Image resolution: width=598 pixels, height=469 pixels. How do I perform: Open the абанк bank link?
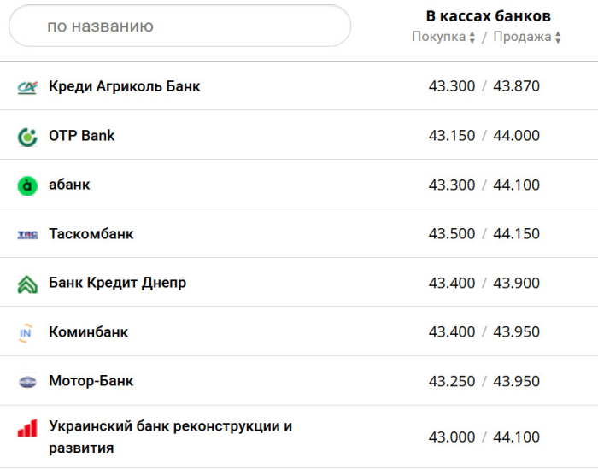[69, 185]
